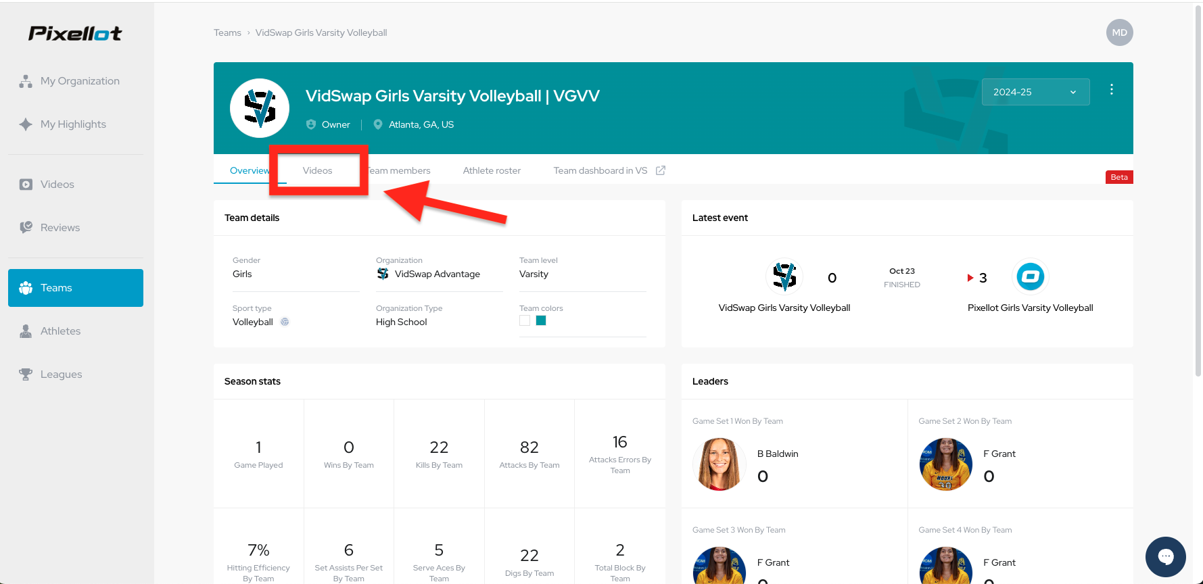Click B Baldwin leader name
This screenshot has height=584, width=1203.
click(778, 454)
